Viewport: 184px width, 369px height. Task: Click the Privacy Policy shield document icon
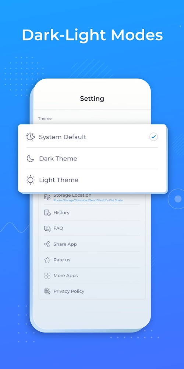click(47, 291)
